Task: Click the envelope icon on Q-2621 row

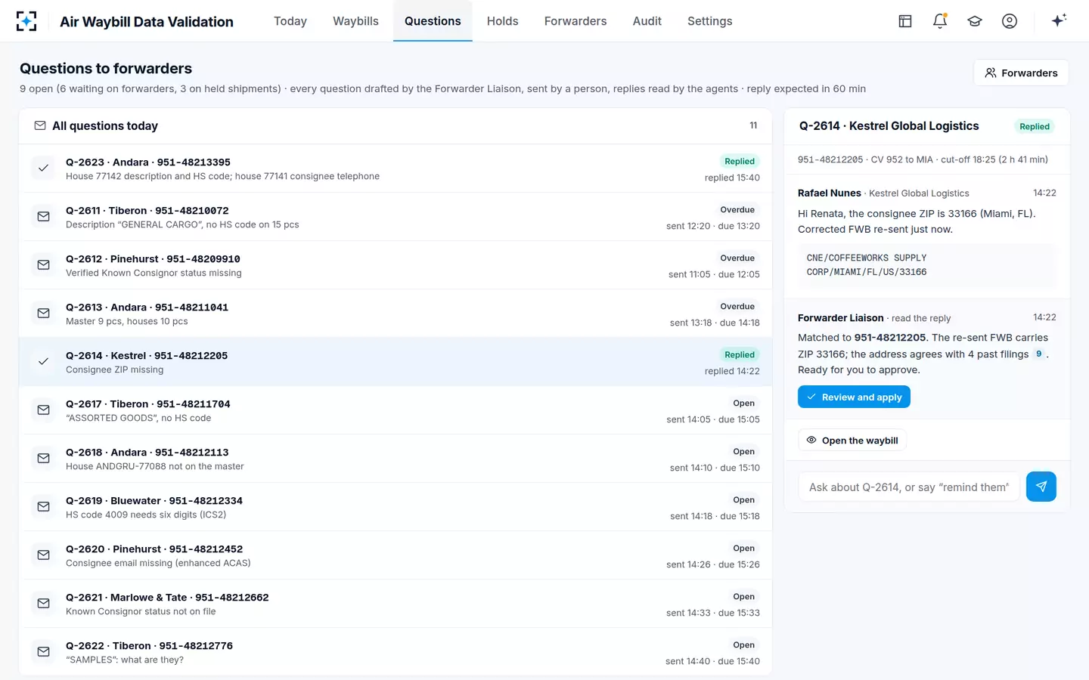Action: (44, 604)
